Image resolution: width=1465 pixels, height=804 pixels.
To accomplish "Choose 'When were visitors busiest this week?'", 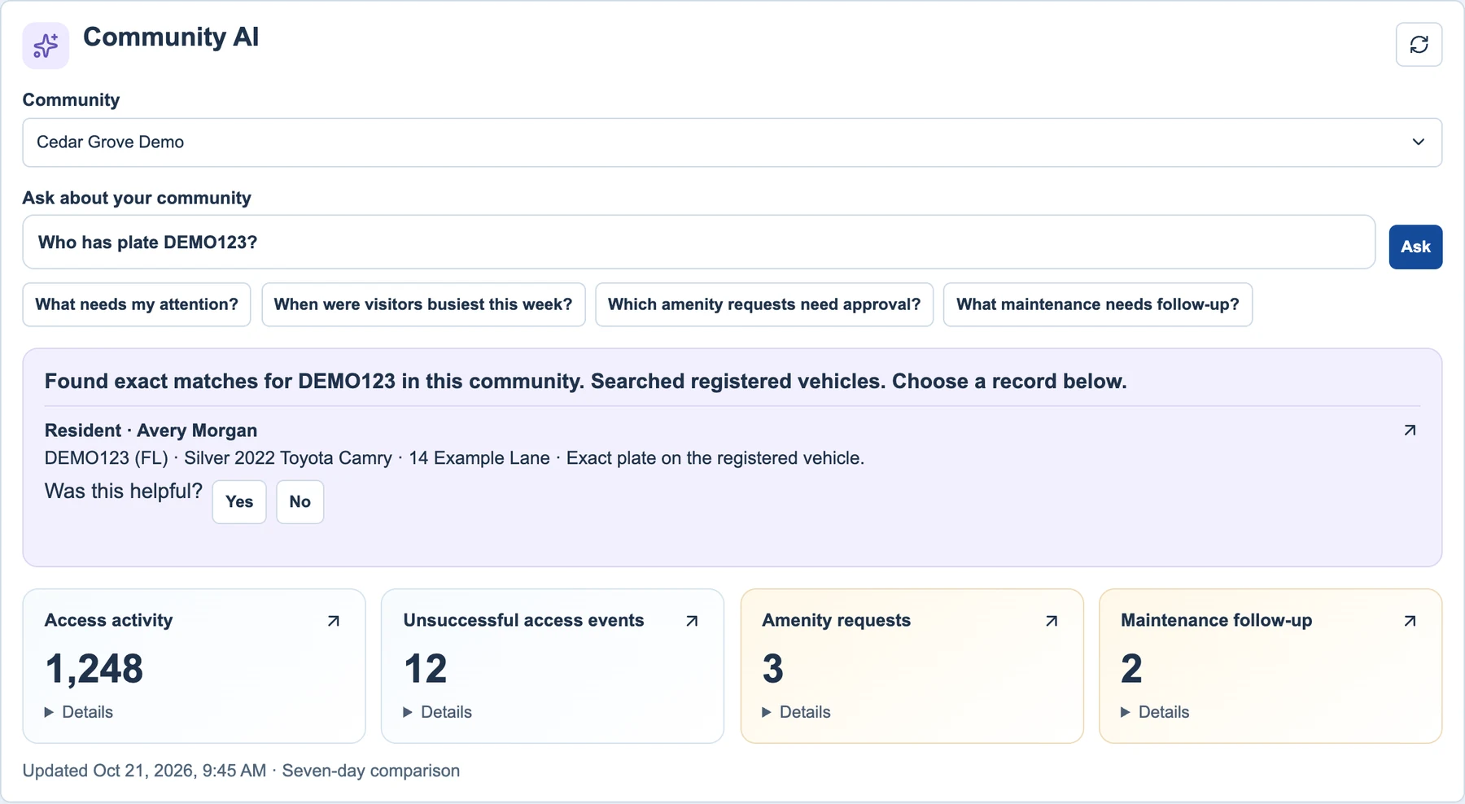I will (x=423, y=304).
